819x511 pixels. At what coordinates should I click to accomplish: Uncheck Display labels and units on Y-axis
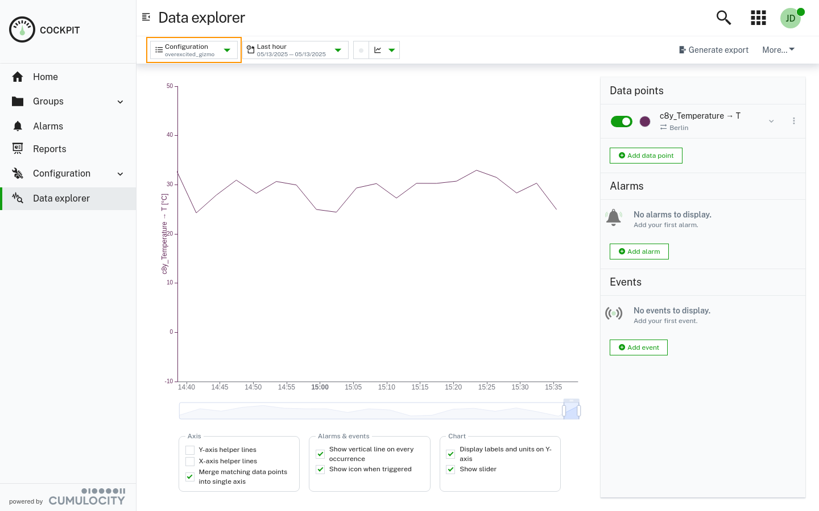click(450, 454)
